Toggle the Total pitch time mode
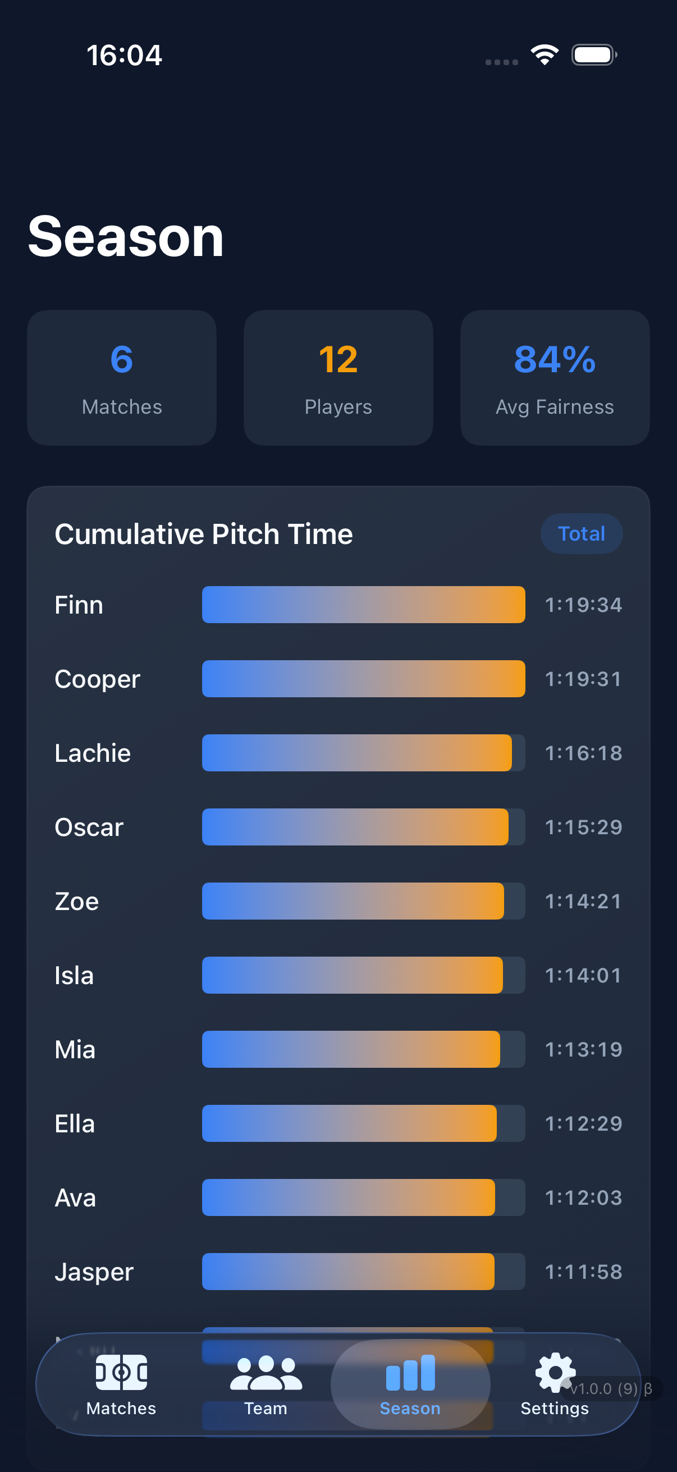This screenshot has width=677, height=1472. (x=581, y=534)
